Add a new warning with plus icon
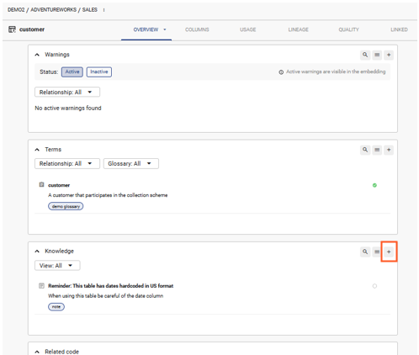This screenshot has height=355, width=419. 389,55
